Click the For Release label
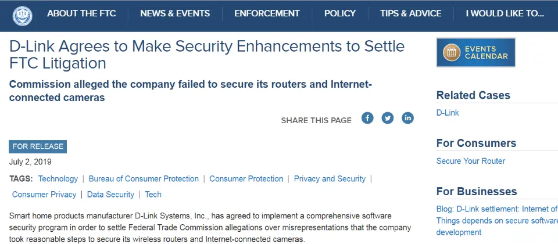The image size is (558, 244). pyautogui.click(x=38, y=146)
